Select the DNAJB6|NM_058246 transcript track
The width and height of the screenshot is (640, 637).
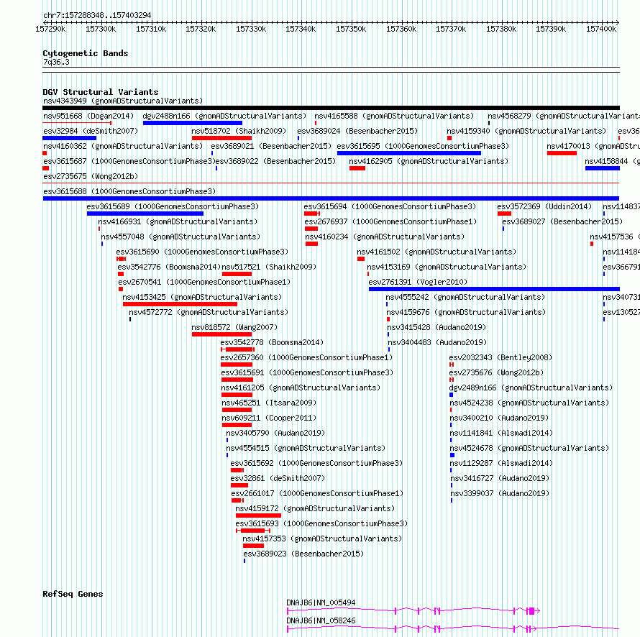pyautogui.click(x=453, y=629)
